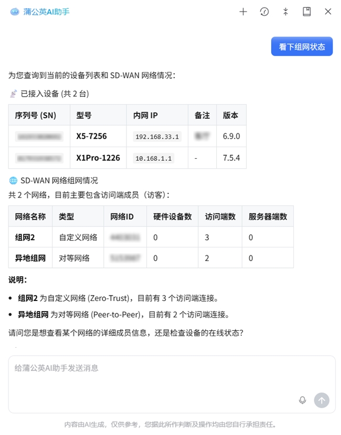The height and width of the screenshot is (435, 341).
Task: Click the IP address 10.168.1.1
Action: (x=154, y=158)
